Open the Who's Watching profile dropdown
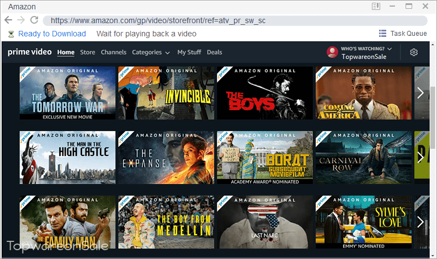 tap(366, 48)
